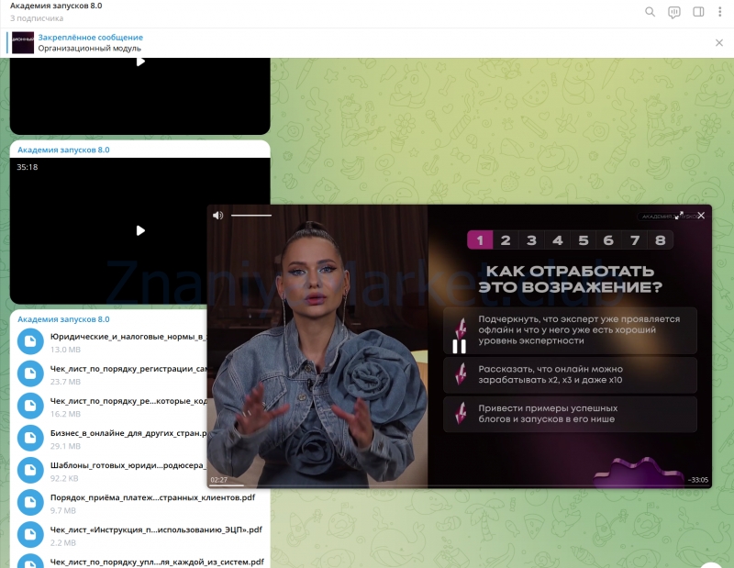Mute the floating video player sound
Viewport: 734px width, 568px height.
(x=217, y=216)
